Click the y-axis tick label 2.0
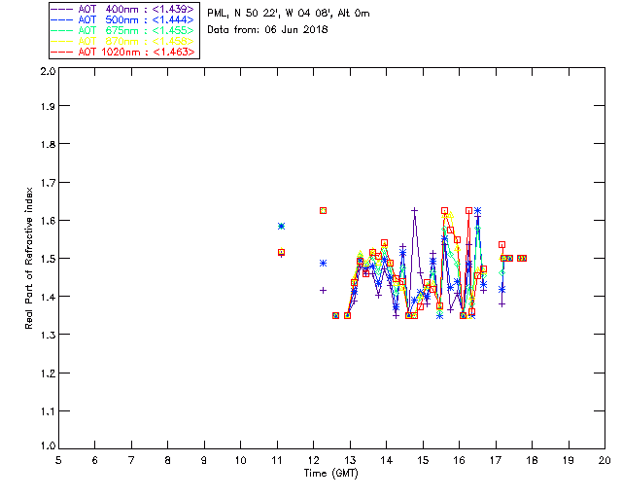 click(x=47, y=72)
